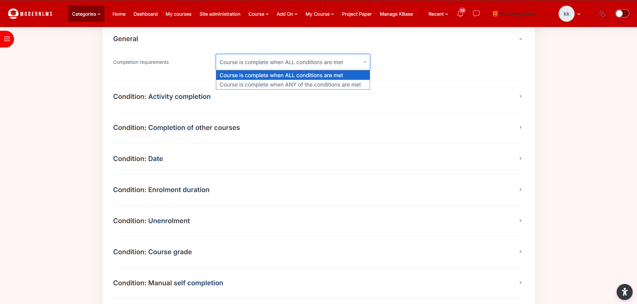Click 'Condition: Manual self completion' heading

(x=168, y=283)
